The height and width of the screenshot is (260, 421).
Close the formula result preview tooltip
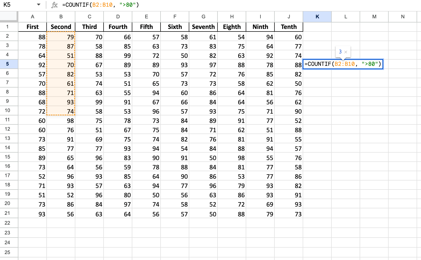[346, 52]
